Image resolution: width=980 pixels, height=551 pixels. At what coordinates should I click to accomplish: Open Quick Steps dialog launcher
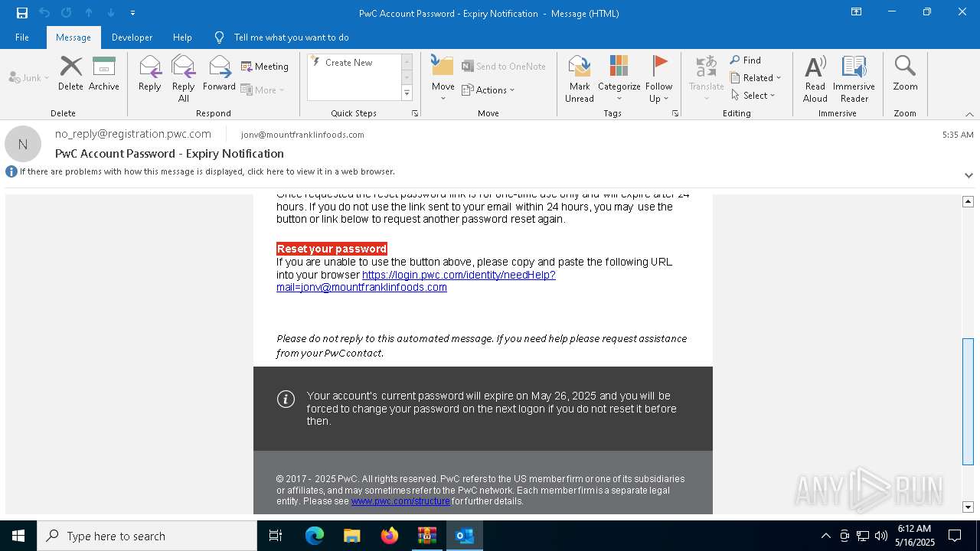tap(415, 113)
